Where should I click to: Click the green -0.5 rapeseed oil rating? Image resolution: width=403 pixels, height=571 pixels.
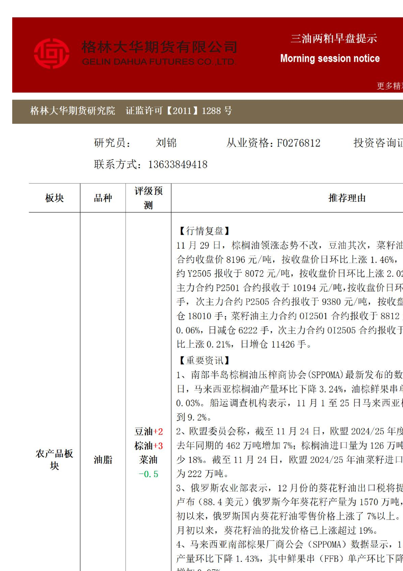pyautogui.click(x=149, y=474)
